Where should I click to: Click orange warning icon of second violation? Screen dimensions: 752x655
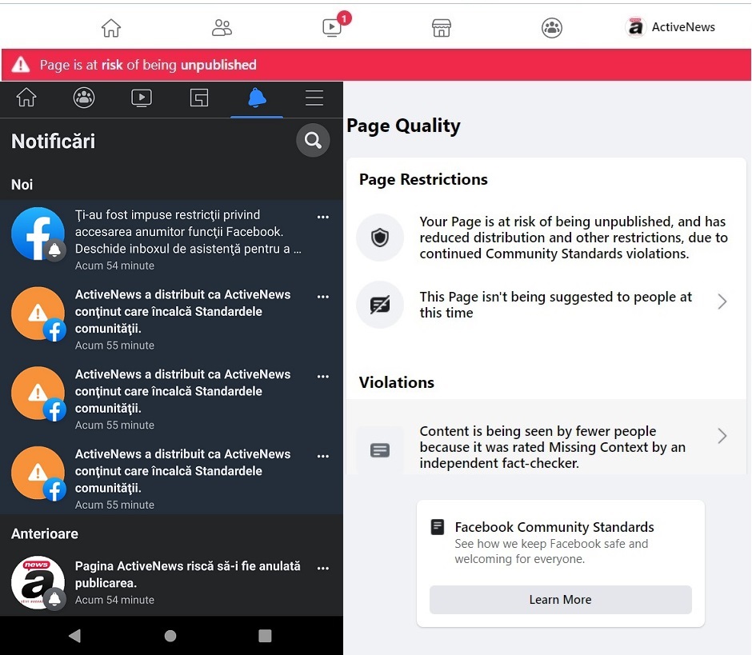pyautogui.click(x=38, y=393)
